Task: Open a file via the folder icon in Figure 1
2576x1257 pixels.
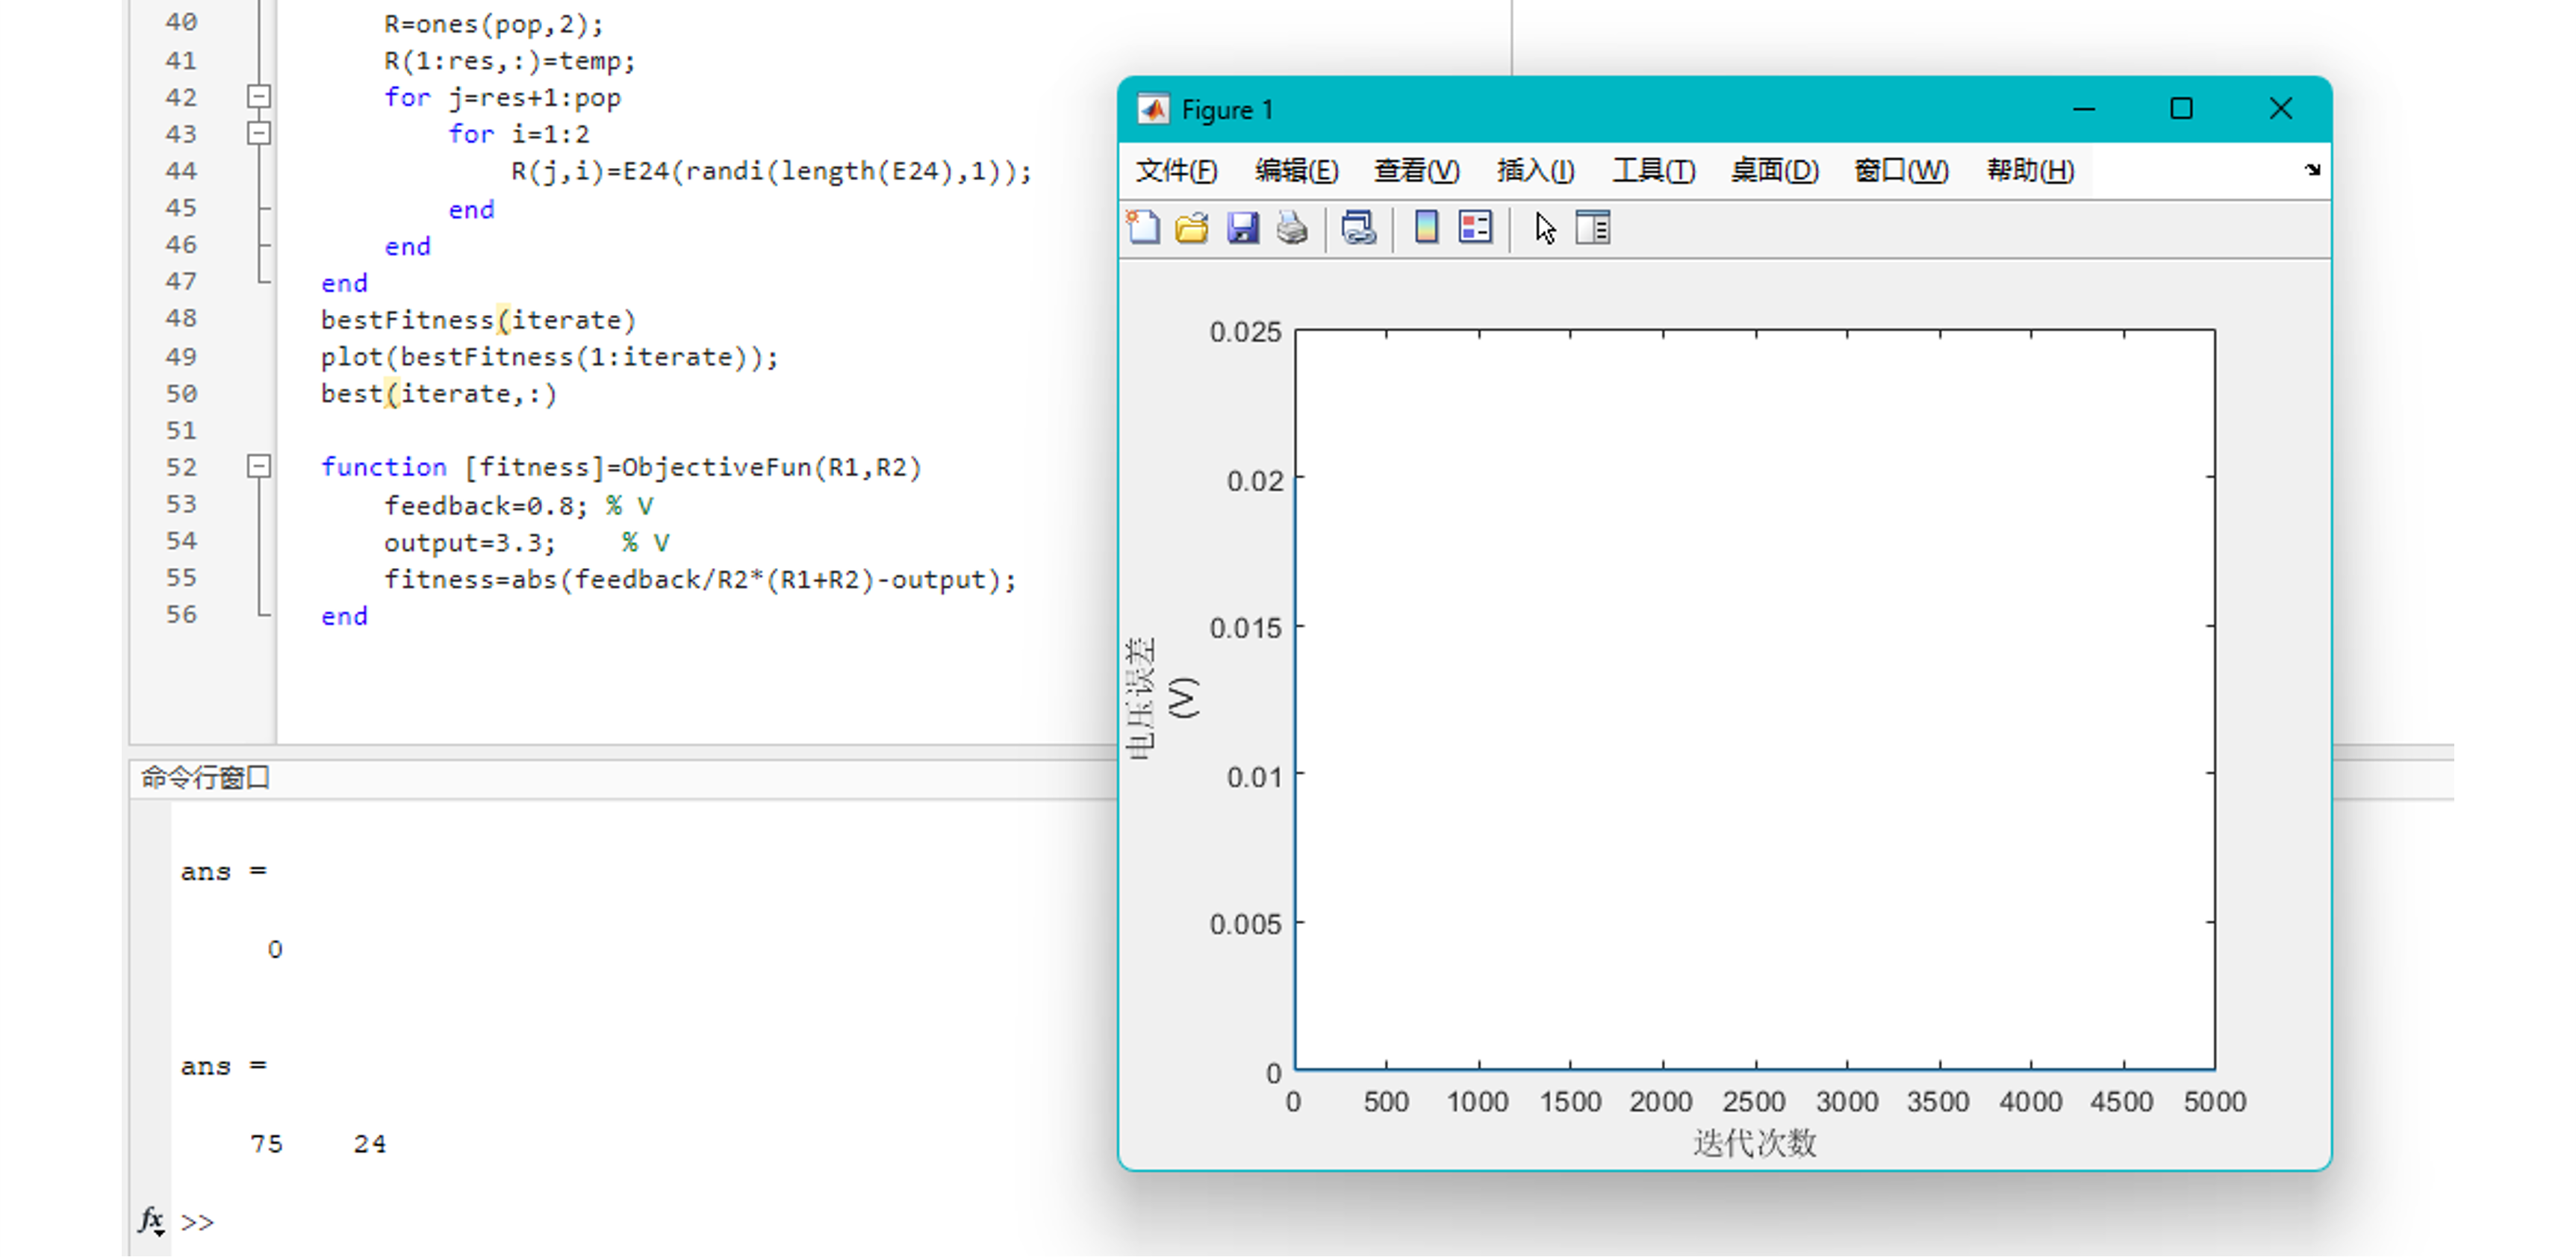Action: 1192,228
